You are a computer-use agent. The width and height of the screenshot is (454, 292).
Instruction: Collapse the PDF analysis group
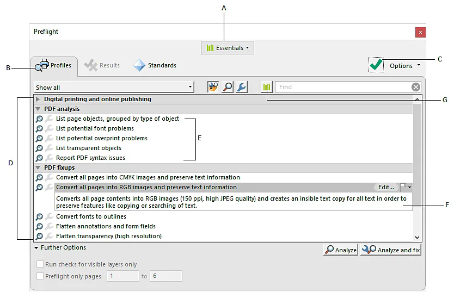click(38, 109)
